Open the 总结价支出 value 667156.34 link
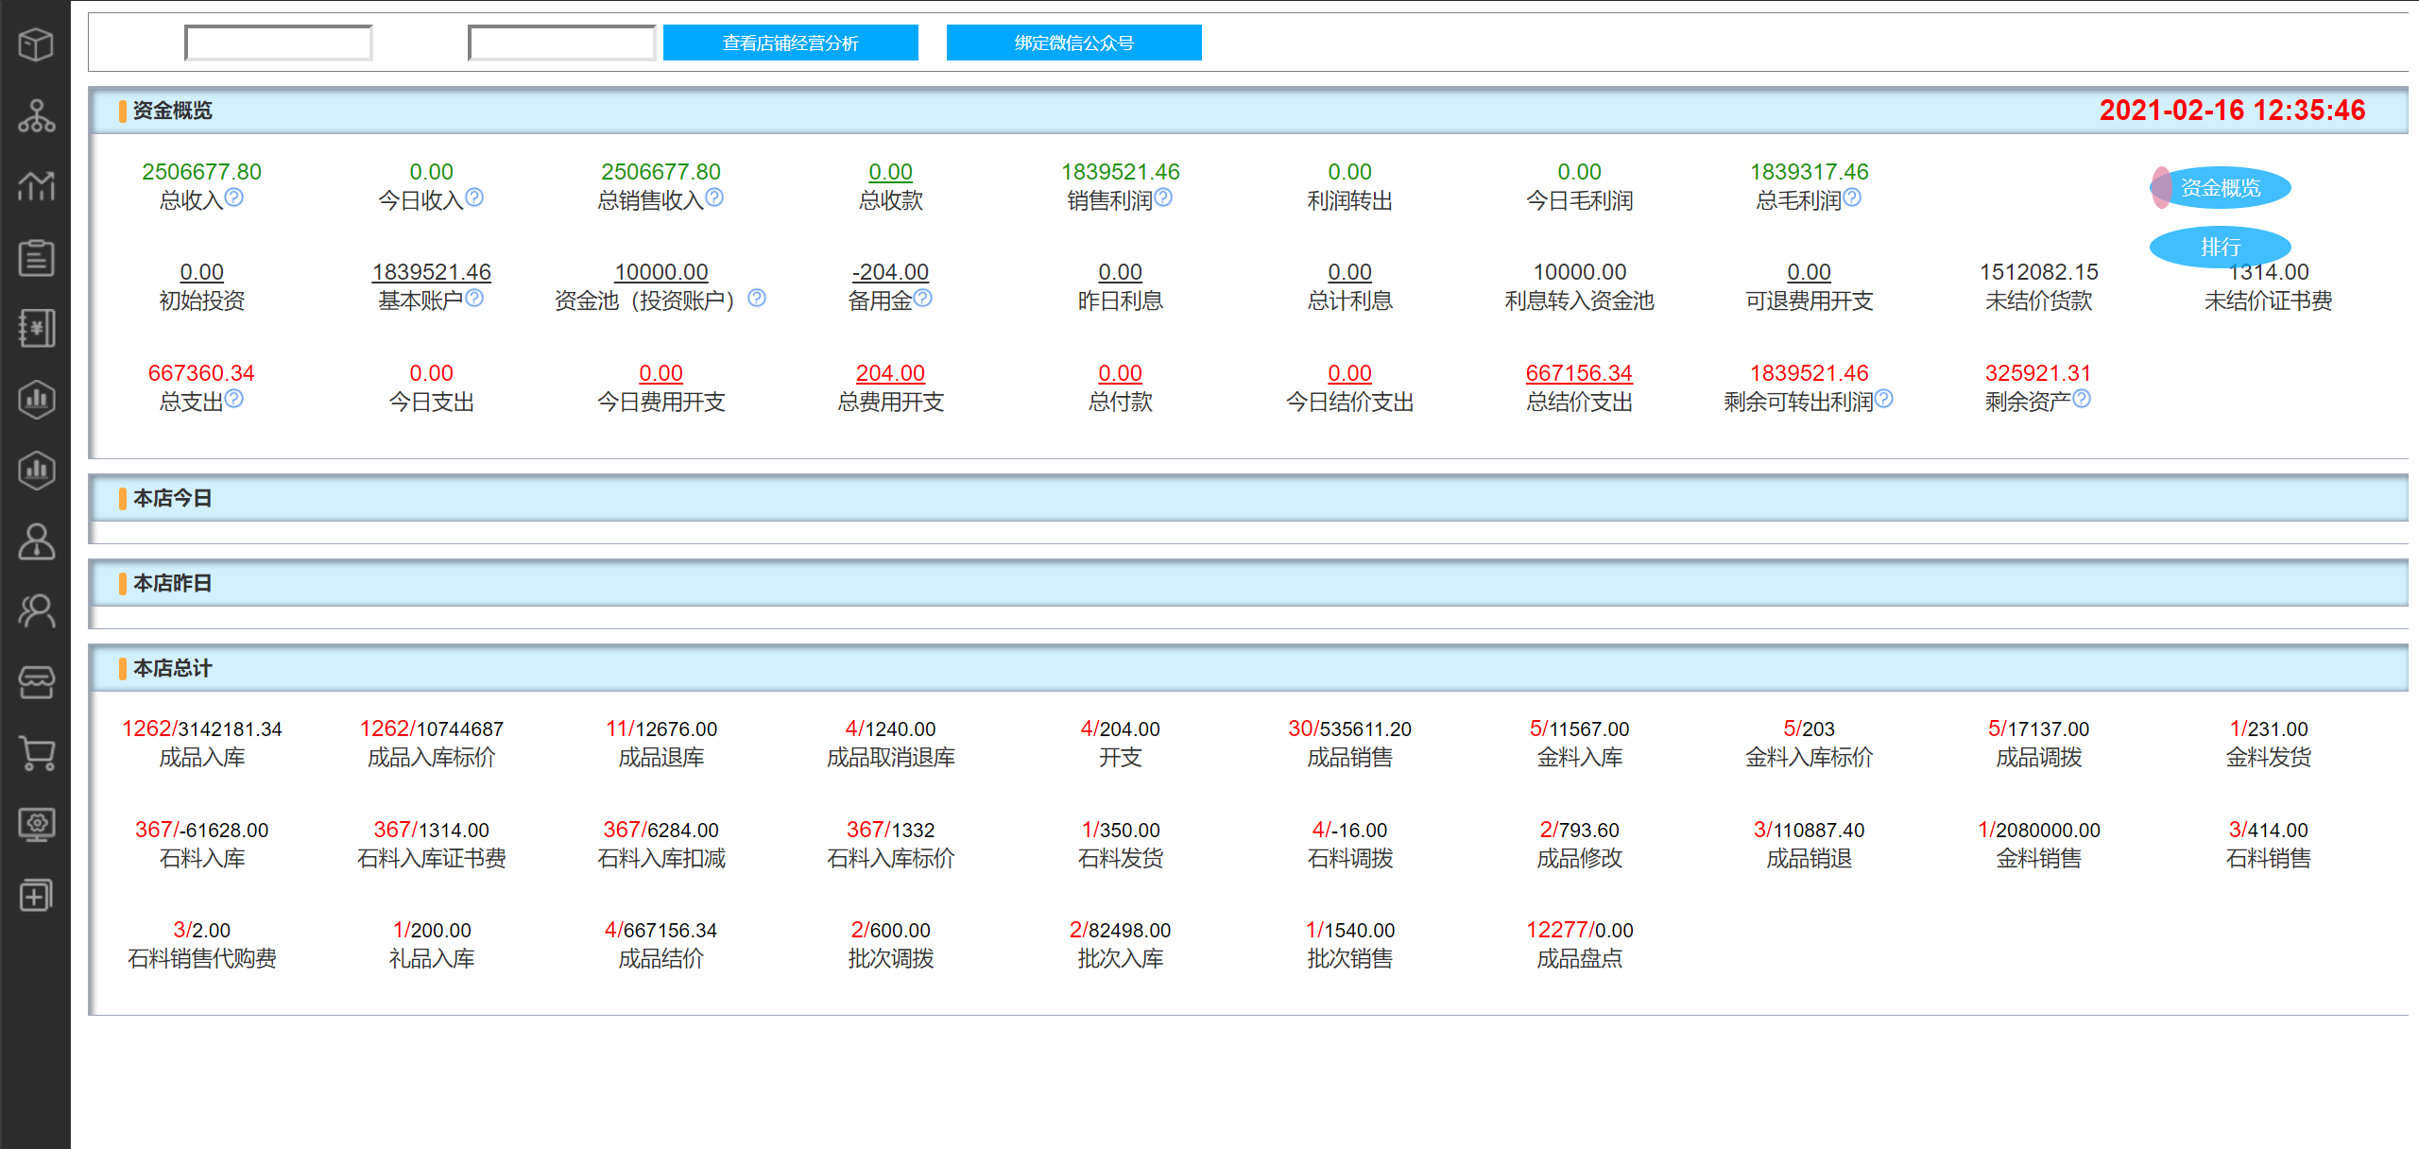Image resolution: width=2419 pixels, height=1149 pixels. [x=1579, y=373]
